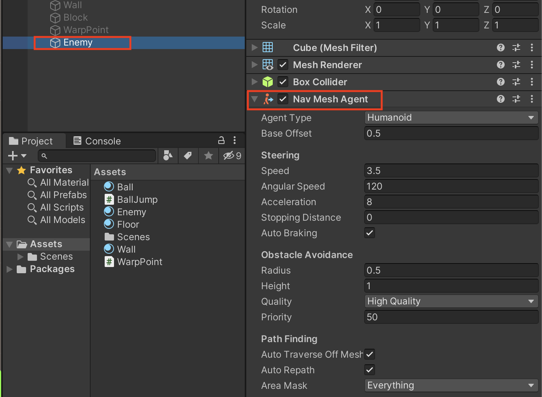542x397 pixels.
Task: Open the Agent Type dropdown
Action: 451,118
